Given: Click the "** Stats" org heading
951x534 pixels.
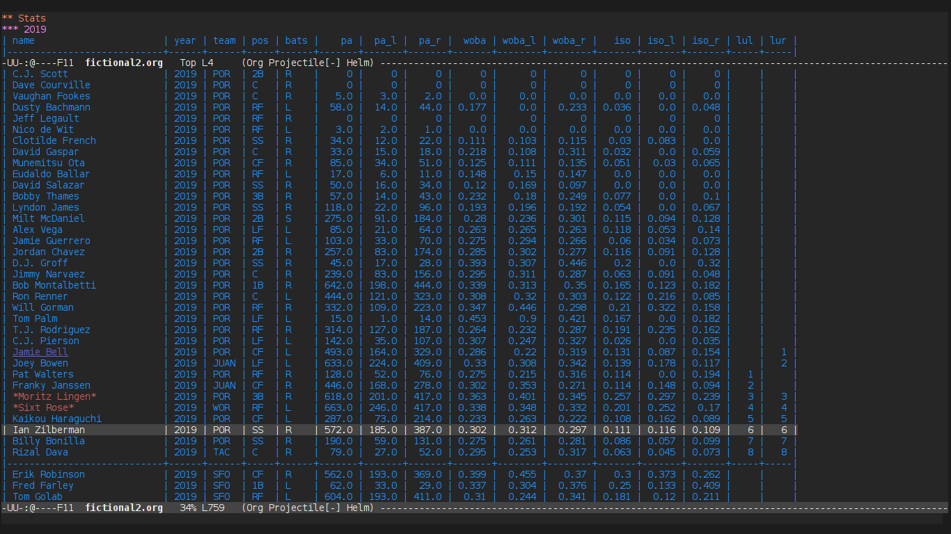Looking at the screenshot, I should 24,18.
